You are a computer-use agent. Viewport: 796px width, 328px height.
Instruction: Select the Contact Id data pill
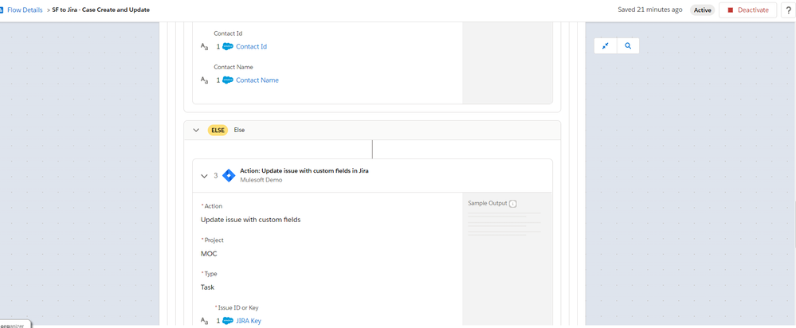click(251, 47)
